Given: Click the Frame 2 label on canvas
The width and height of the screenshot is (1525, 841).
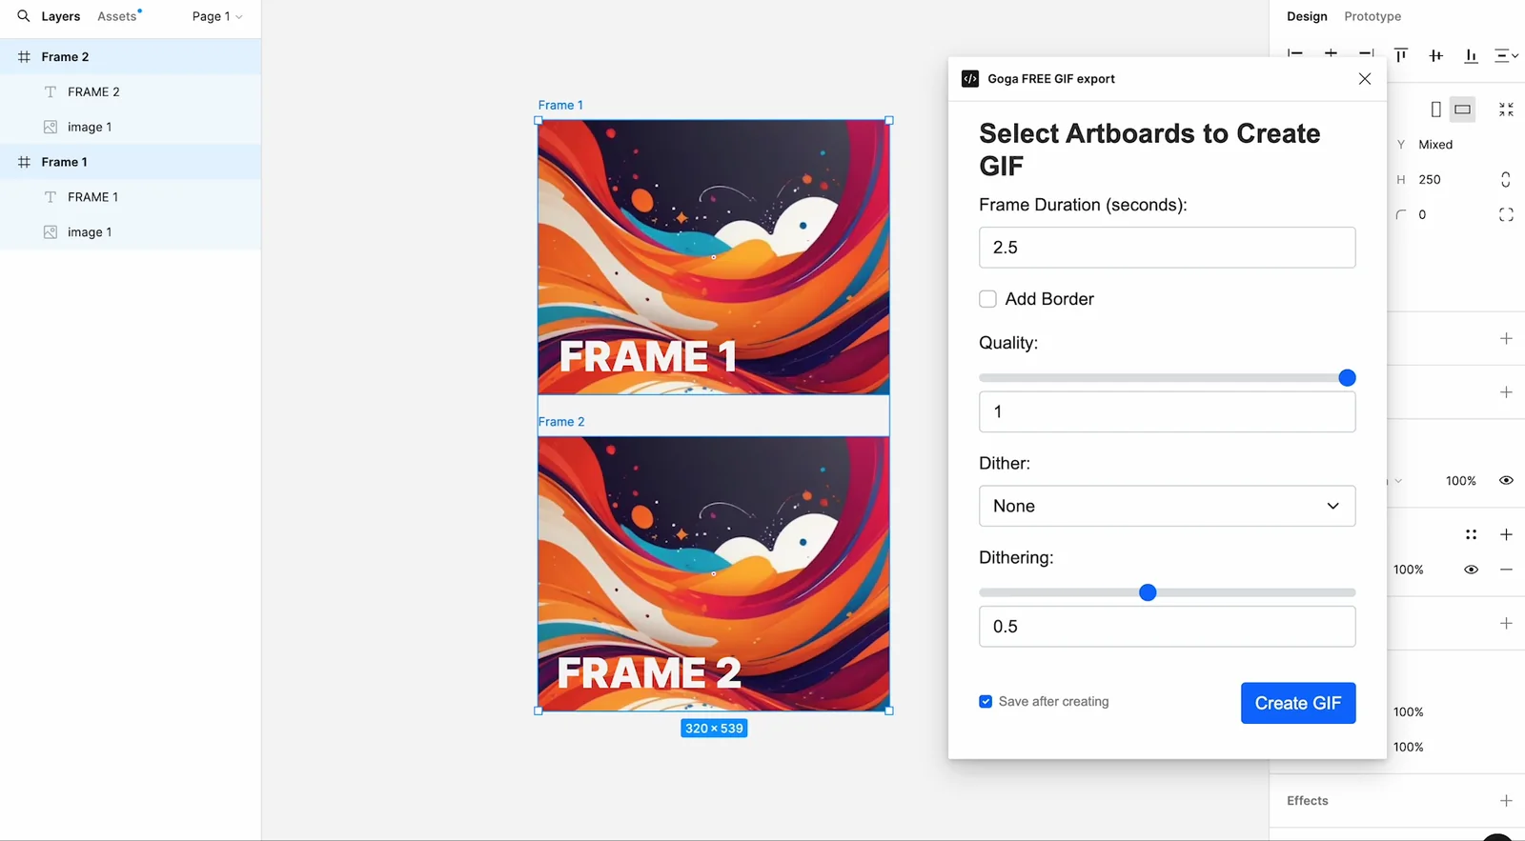Looking at the screenshot, I should 561,422.
